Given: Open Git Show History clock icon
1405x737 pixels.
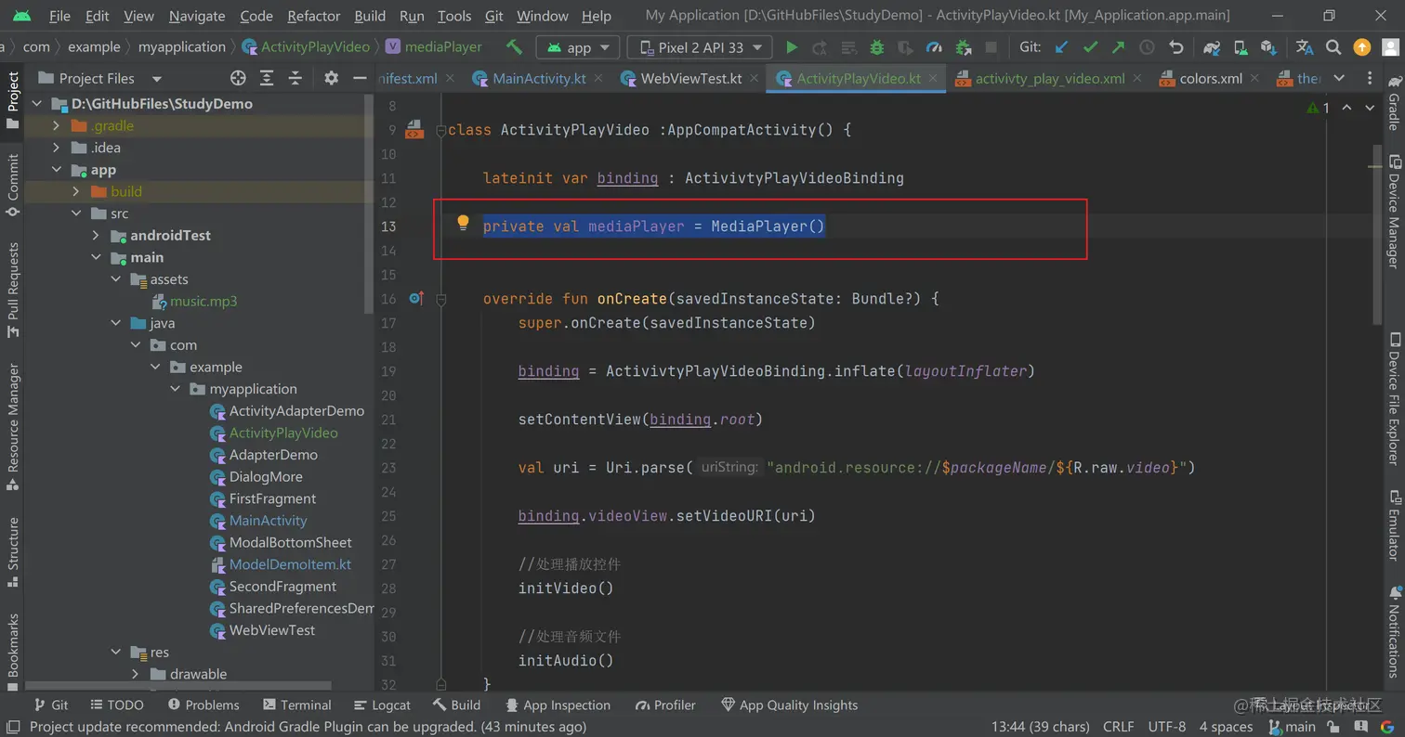Looking at the screenshot, I should click(1147, 47).
